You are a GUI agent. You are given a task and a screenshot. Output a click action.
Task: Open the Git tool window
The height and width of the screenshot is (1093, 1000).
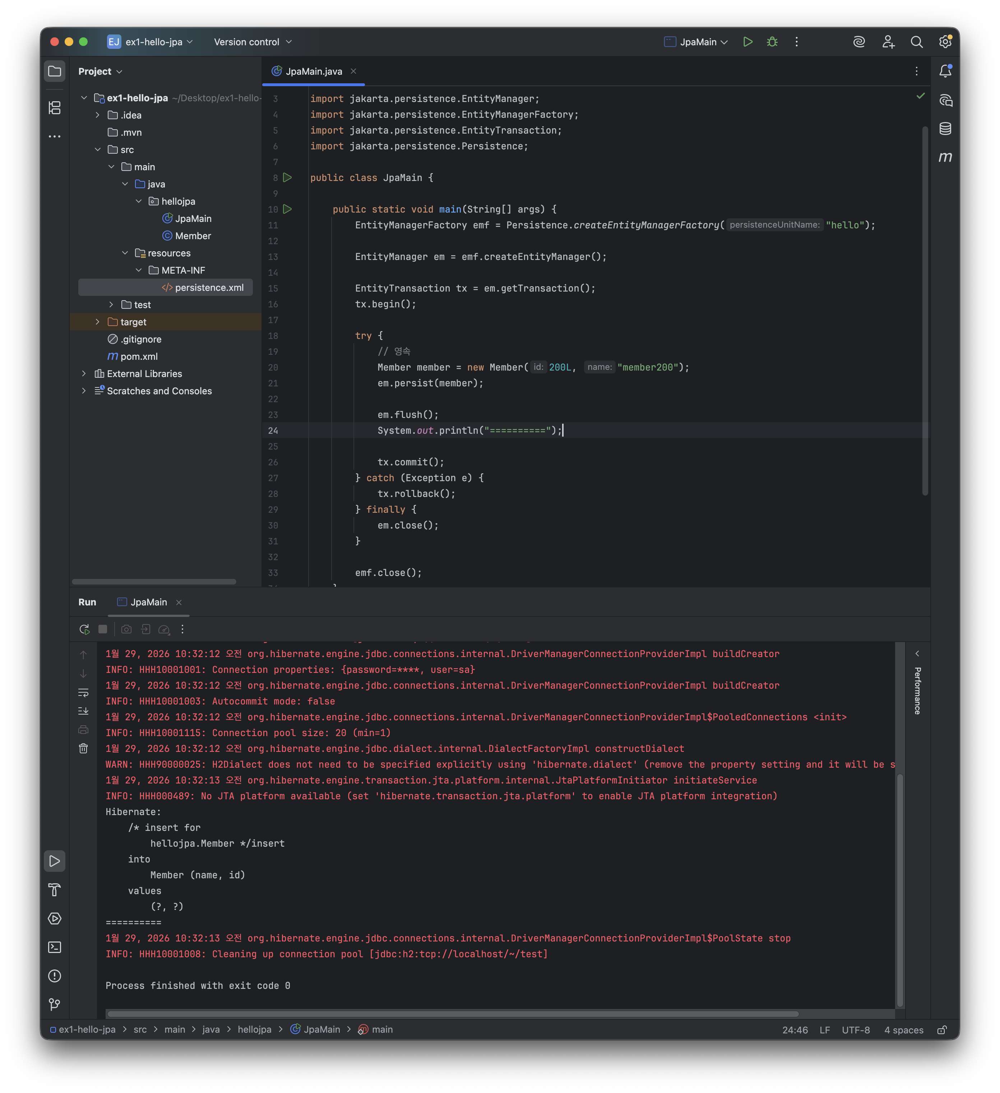pyautogui.click(x=55, y=1005)
